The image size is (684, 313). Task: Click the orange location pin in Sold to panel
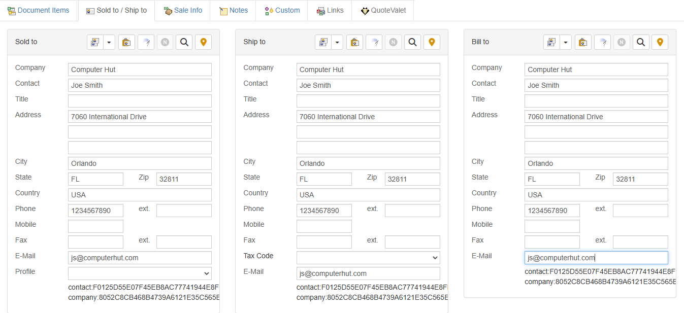point(203,42)
